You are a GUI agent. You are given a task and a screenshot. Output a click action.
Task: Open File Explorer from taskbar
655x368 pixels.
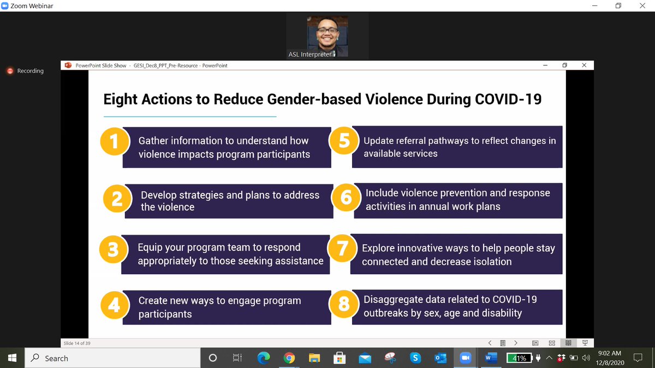click(314, 358)
